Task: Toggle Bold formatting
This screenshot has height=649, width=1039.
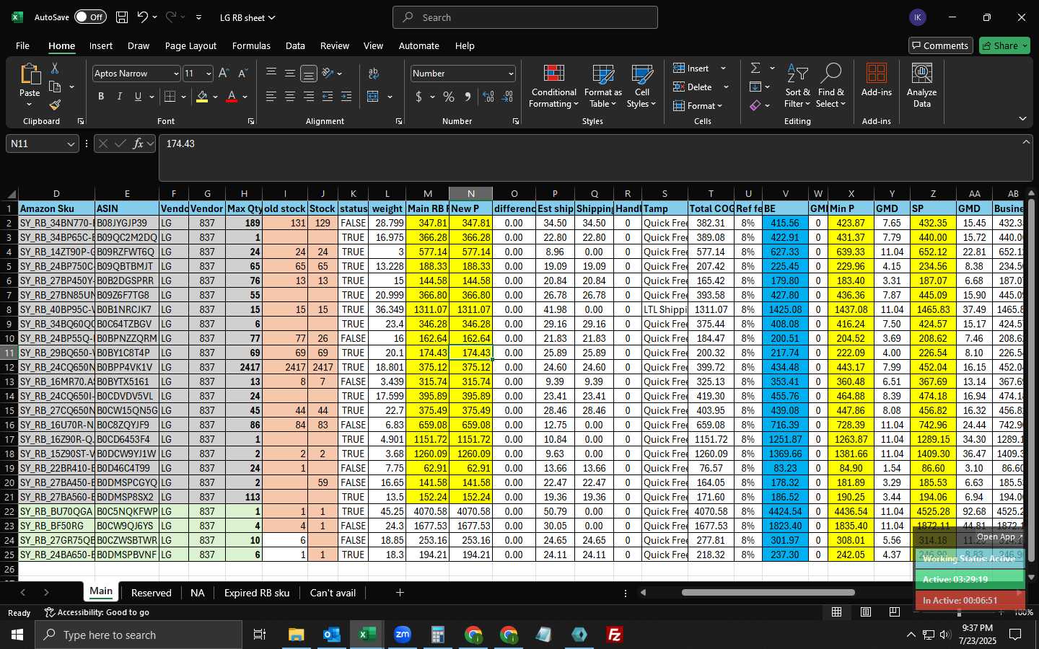Action: [x=101, y=97]
